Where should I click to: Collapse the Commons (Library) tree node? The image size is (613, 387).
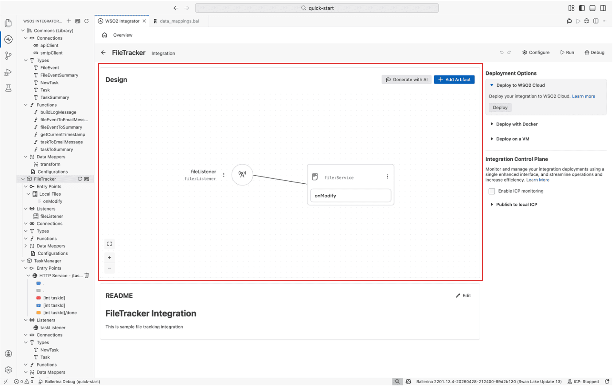pos(23,30)
